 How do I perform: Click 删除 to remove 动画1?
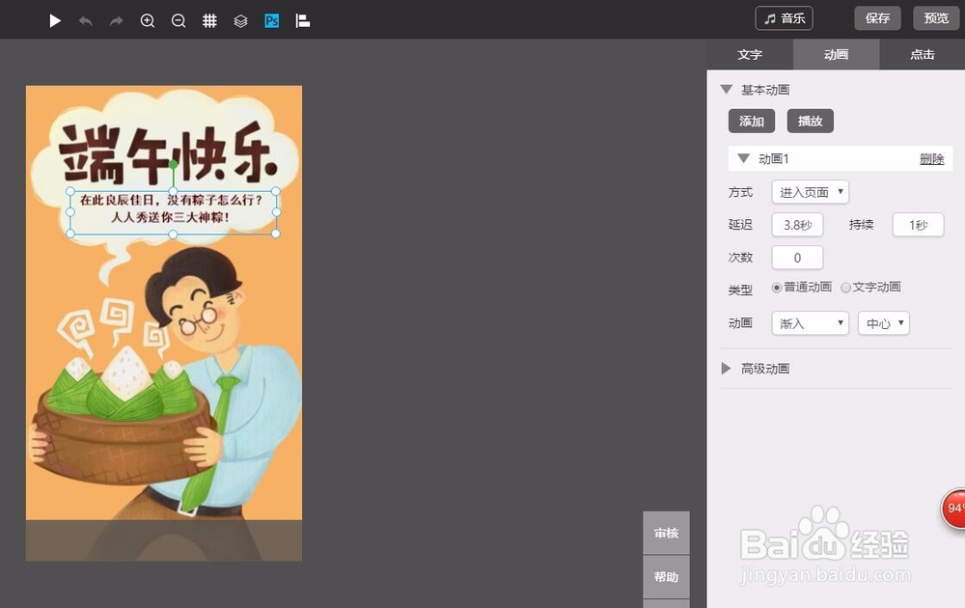click(933, 157)
